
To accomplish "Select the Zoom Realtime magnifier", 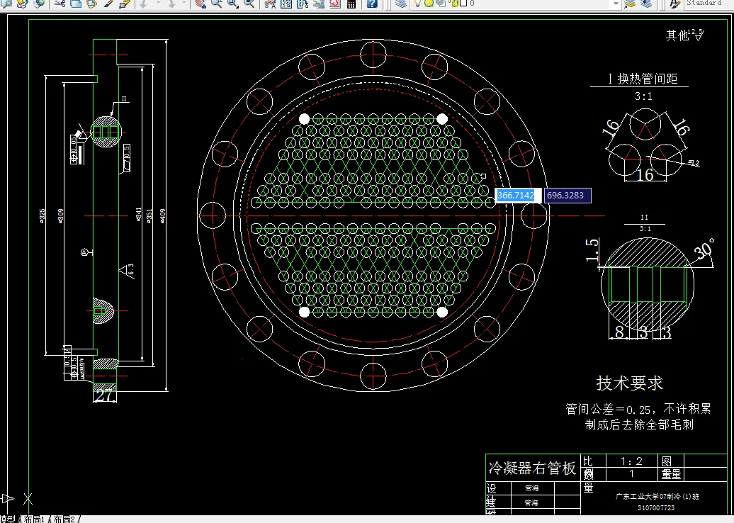I will coord(216,4).
